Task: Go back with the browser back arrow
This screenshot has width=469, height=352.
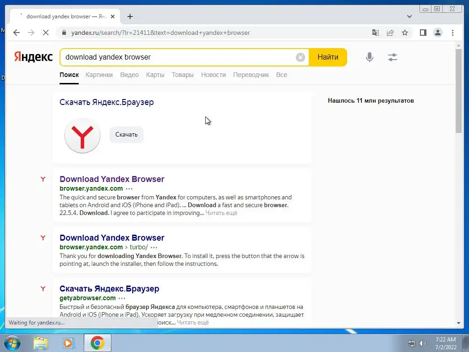Action: coord(16,33)
